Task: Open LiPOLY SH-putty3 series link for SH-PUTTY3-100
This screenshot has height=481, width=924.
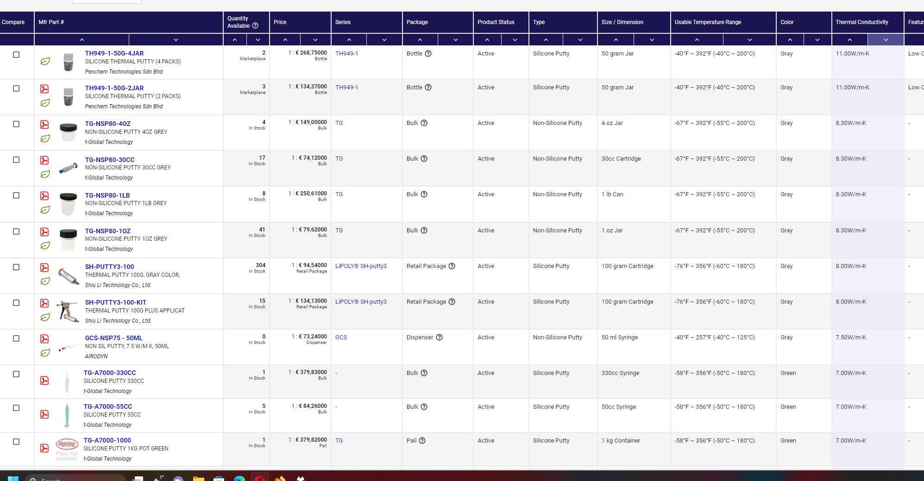Action: point(361,266)
